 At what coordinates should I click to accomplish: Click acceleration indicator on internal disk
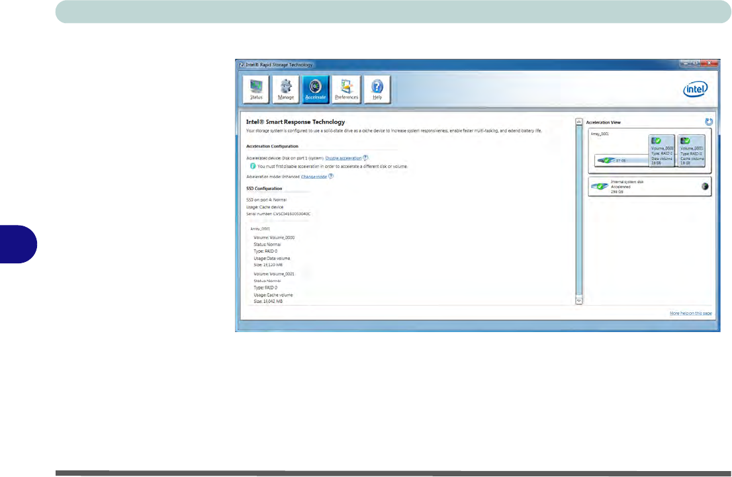point(705,187)
